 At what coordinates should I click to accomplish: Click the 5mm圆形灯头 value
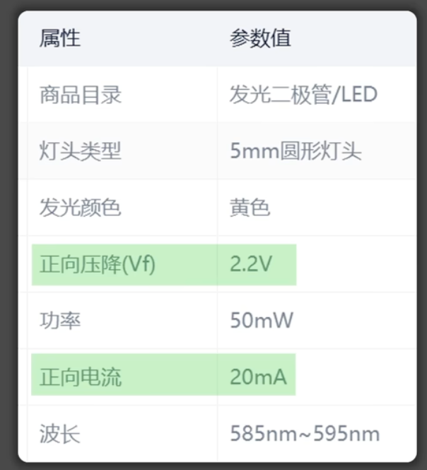pos(296,151)
